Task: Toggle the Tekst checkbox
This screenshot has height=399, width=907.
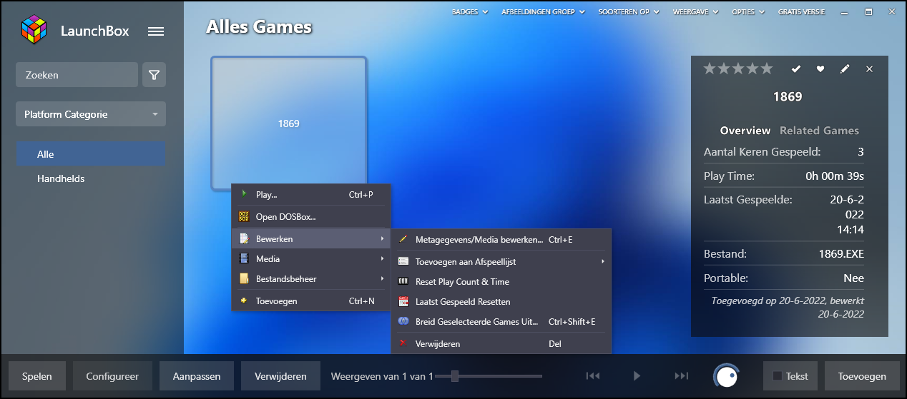Action: (777, 376)
